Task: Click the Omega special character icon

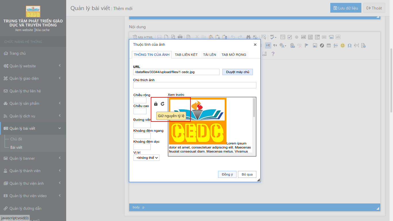Action: click(x=350, y=45)
